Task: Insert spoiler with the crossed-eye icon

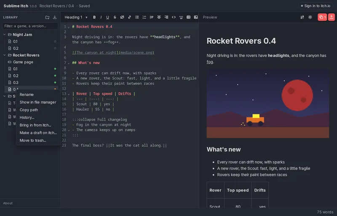Action: tap(122, 17)
